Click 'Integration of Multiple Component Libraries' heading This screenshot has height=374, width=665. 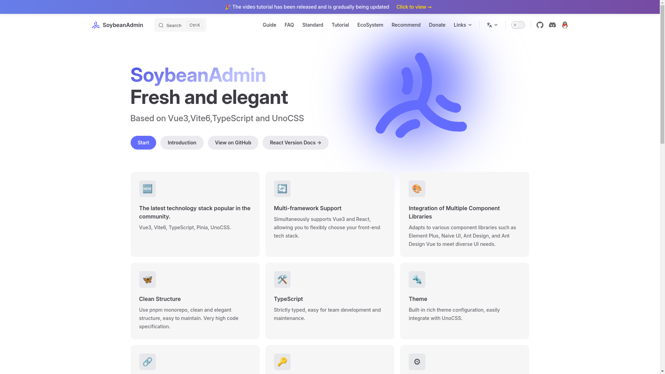coord(454,212)
